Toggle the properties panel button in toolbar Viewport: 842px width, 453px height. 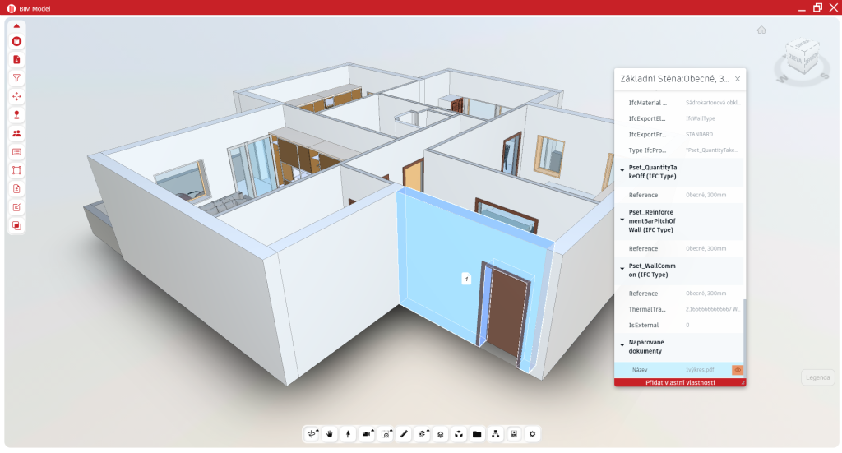514,434
